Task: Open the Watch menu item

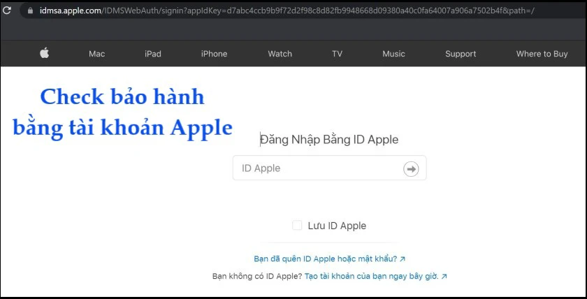Action: coord(280,54)
